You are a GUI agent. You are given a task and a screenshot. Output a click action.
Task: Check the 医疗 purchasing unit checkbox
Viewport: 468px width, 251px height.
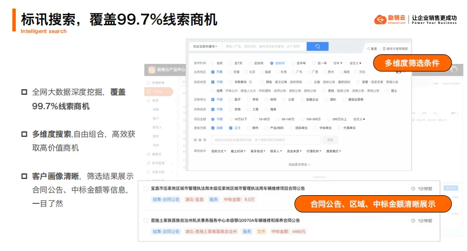230,99
